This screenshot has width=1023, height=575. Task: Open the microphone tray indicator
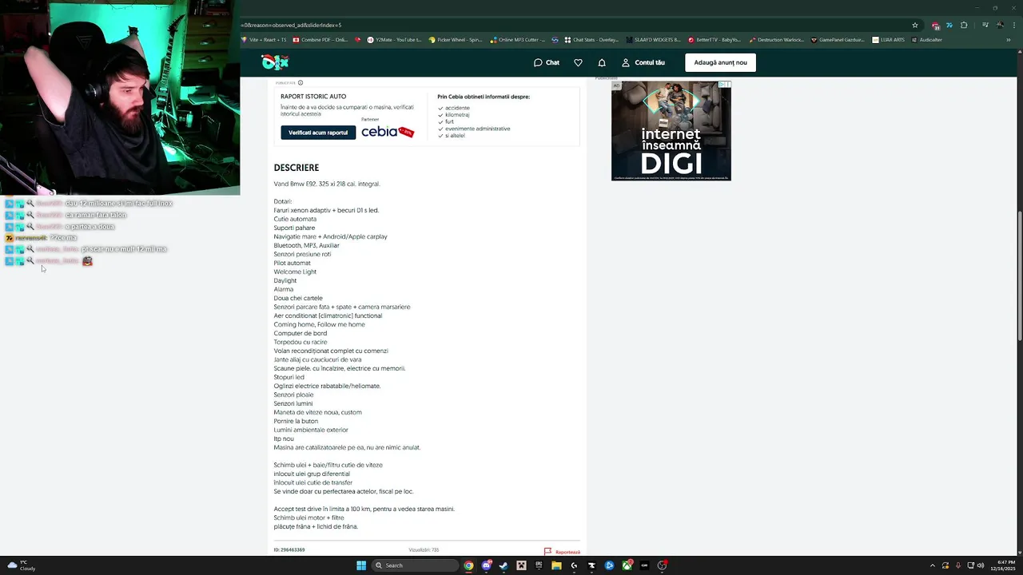[x=958, y=565]
